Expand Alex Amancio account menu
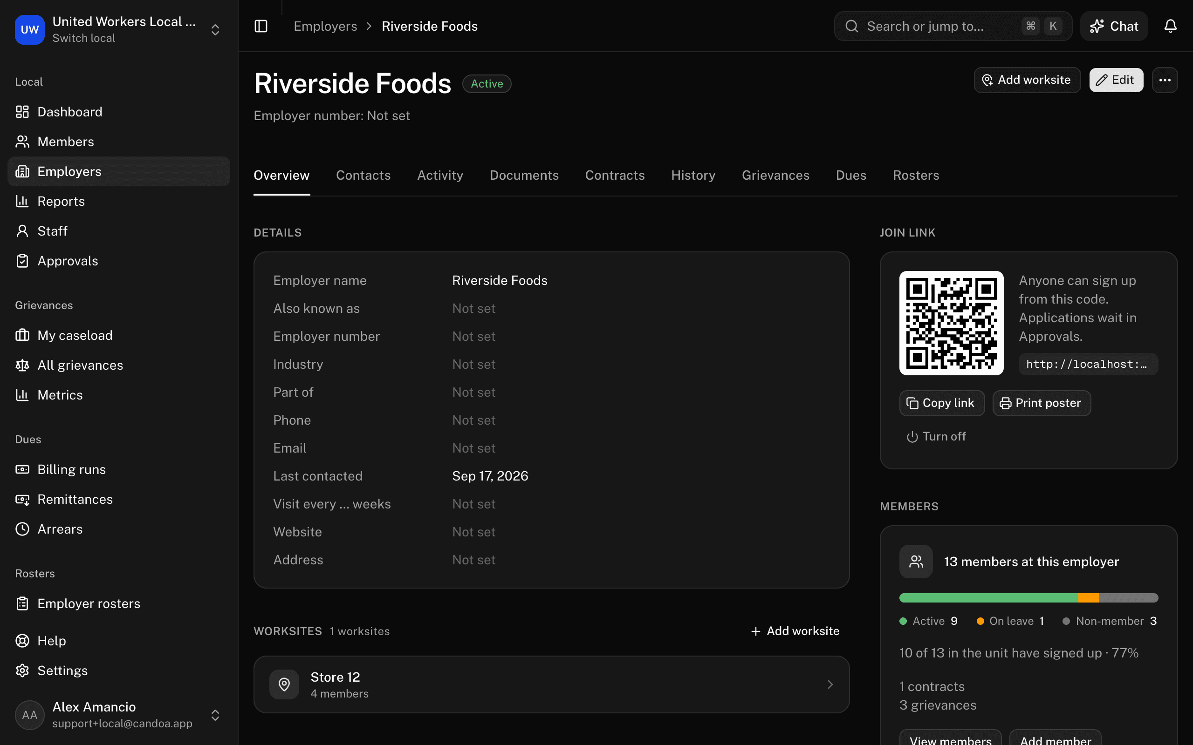Screen dimensions: 1193x745 coord(215,715)
